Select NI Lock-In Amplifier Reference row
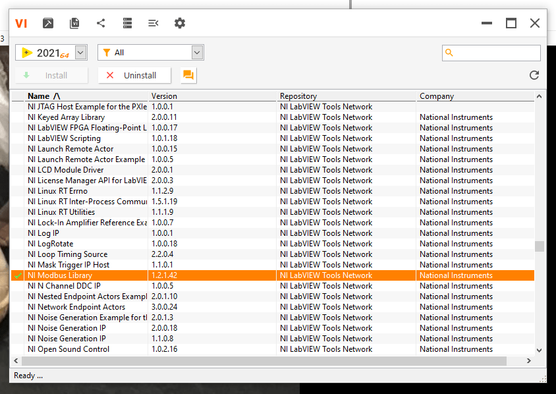The height and width of the screenshot is (394, 556). coord(273,223)
